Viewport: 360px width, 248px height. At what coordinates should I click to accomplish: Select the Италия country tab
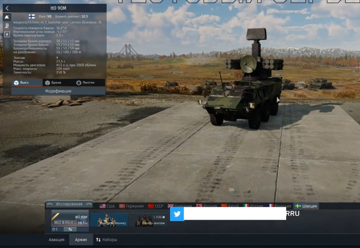(x=253, y=206)
